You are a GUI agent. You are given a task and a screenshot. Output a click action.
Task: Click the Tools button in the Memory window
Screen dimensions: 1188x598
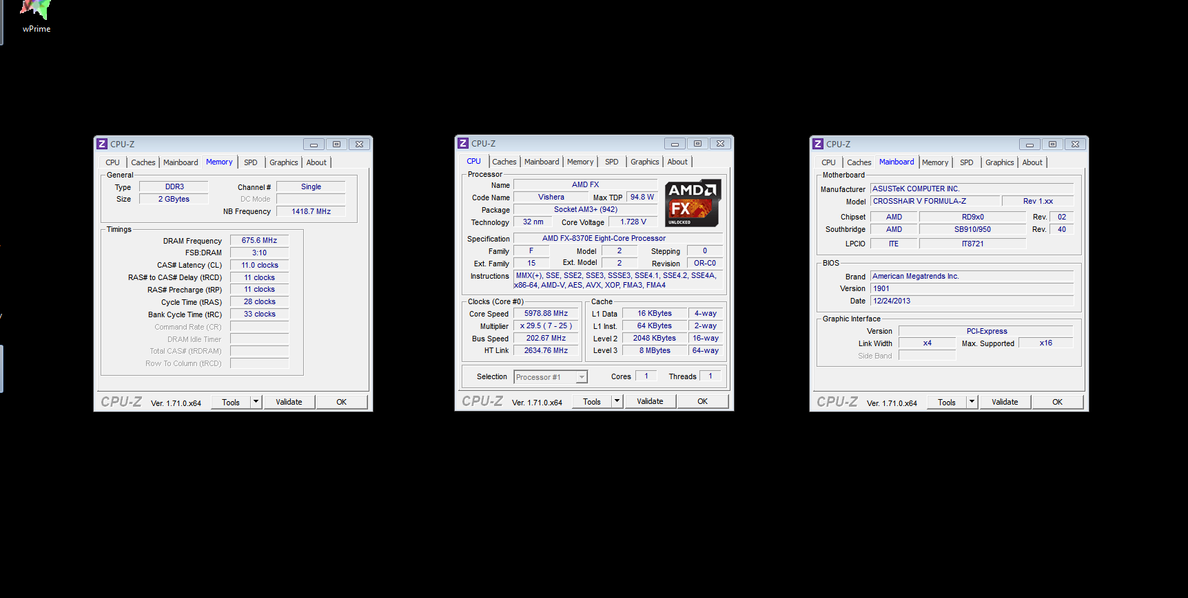click(231, 402)
